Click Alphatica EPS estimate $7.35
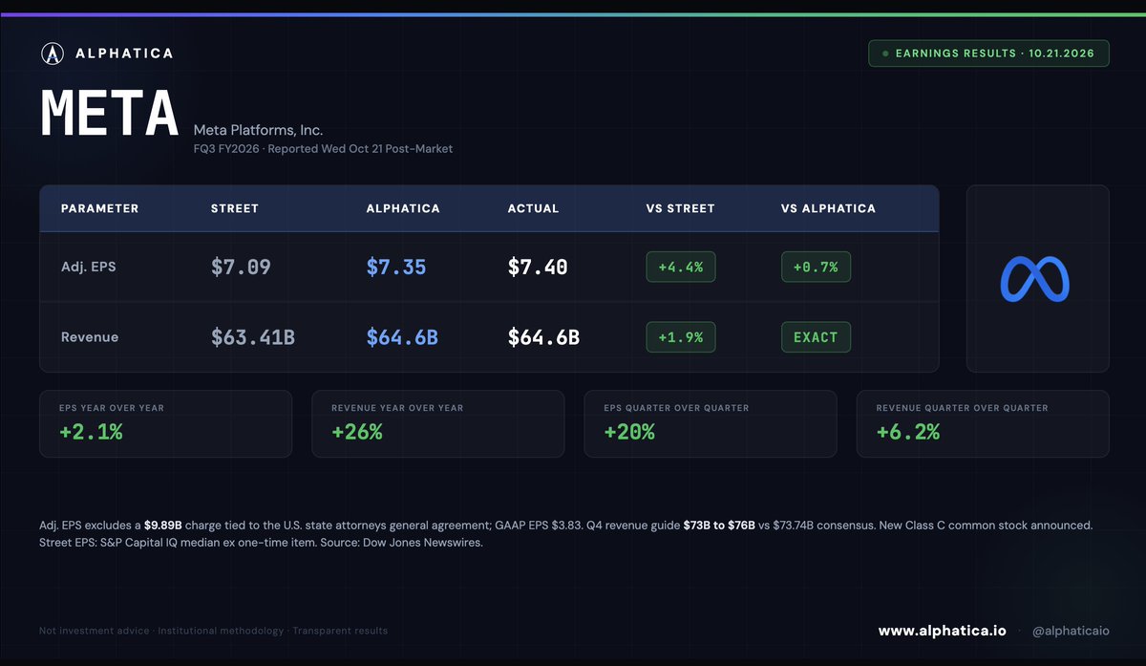This screenshot has height=666, width=1146. pyautogui.click(x=395, y=268)
